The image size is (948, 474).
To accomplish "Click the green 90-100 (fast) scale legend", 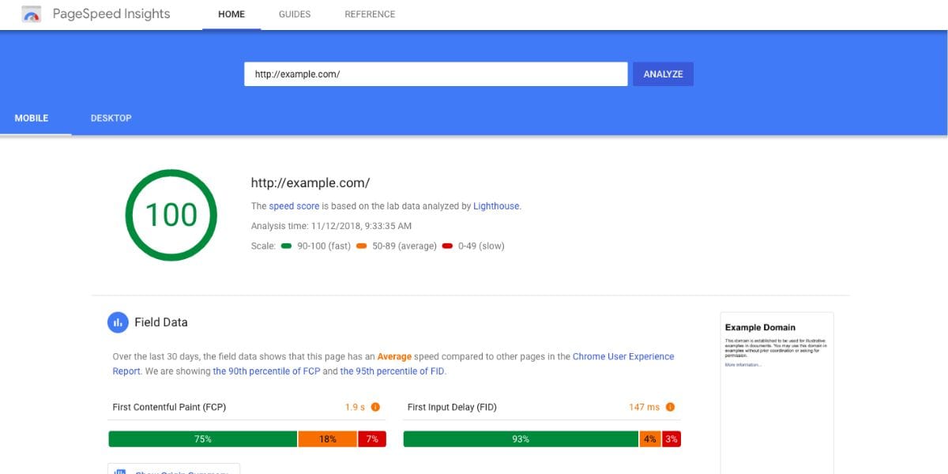I will pyautogui.click(x=316, y=246).
